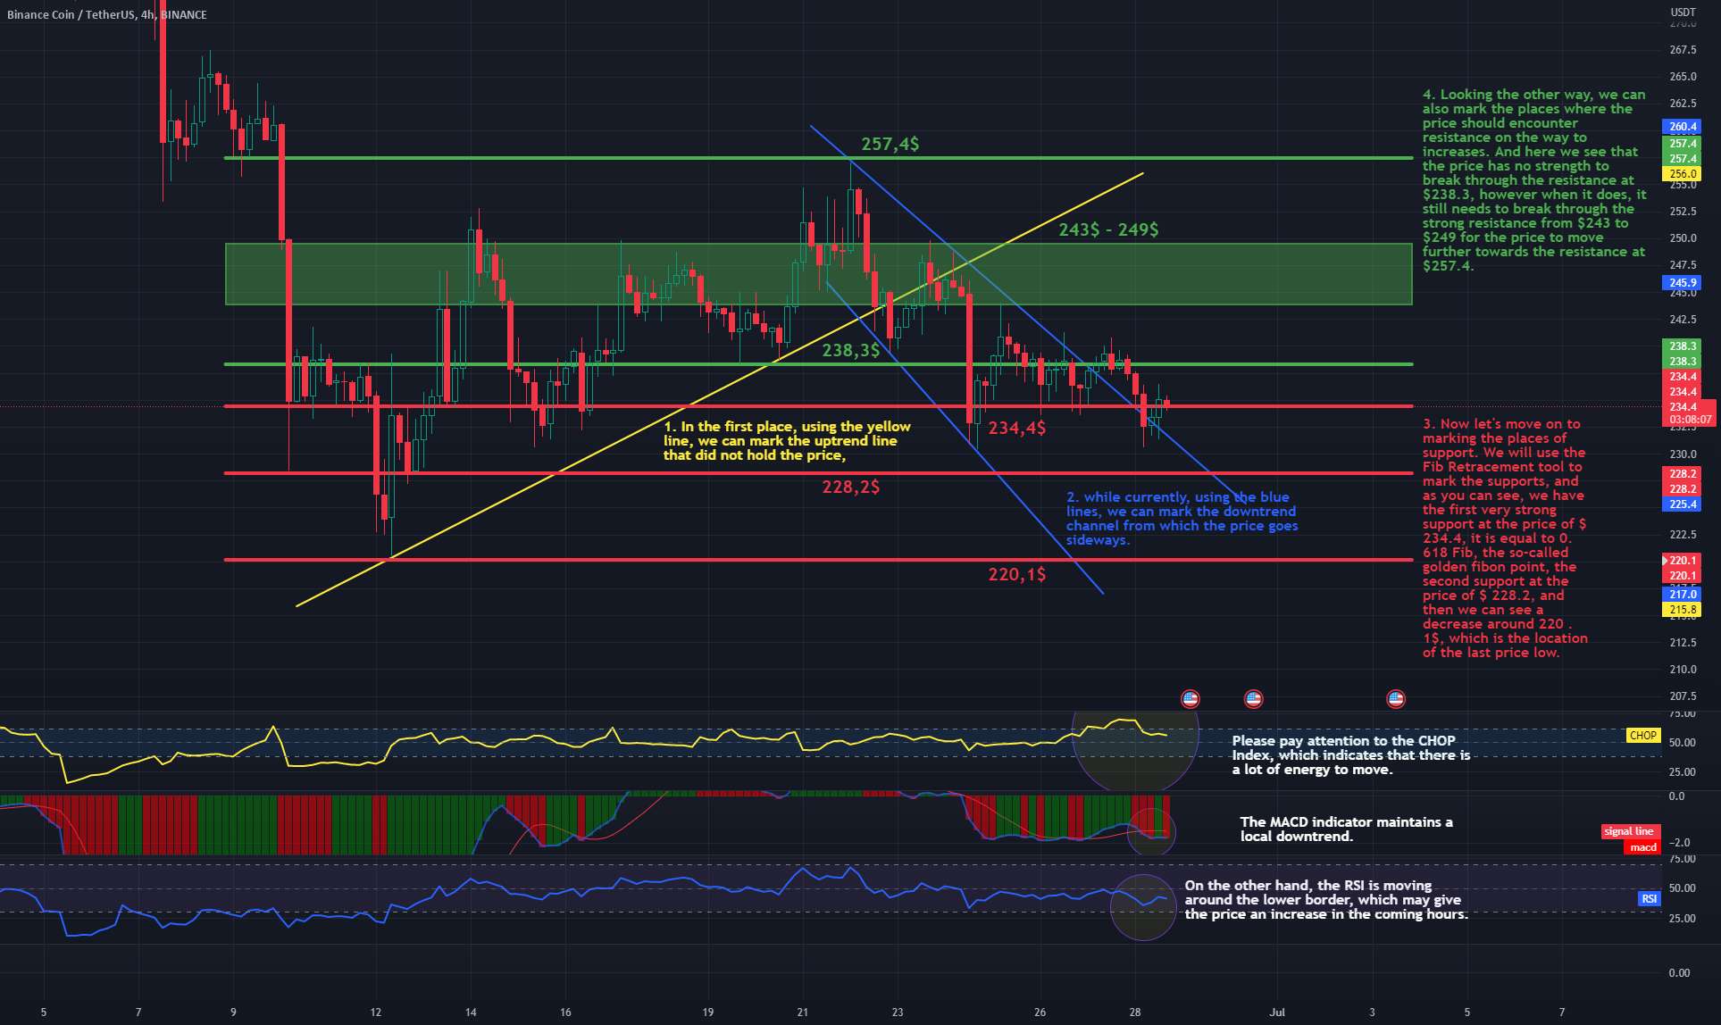Screen dimensions: 1721x1025
Task: Click the green '257,4$' resistance label
Action: pos(890,144)
